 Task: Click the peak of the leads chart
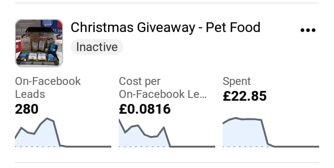[47, 118]
